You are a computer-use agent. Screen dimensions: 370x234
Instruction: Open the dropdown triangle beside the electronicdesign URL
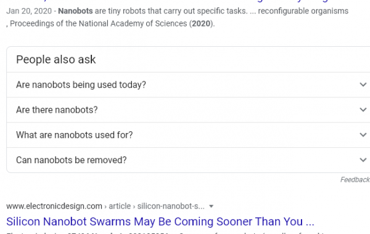[x=211, y=206]
